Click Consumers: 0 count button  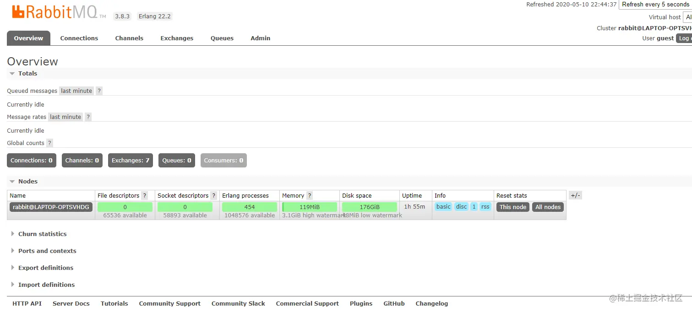pyautogui.click(x=223, y=160)
